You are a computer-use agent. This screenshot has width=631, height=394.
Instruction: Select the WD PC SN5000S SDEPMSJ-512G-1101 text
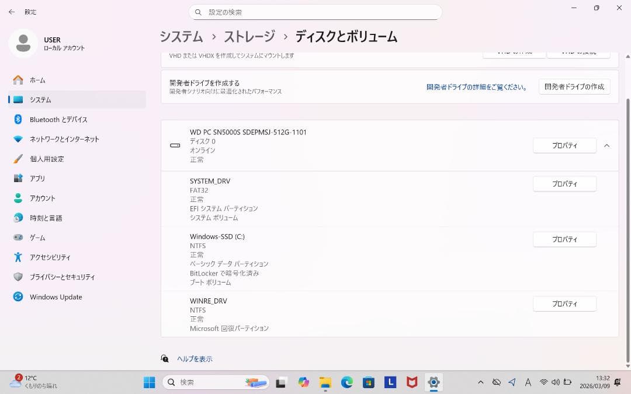(x=248, y=133)
